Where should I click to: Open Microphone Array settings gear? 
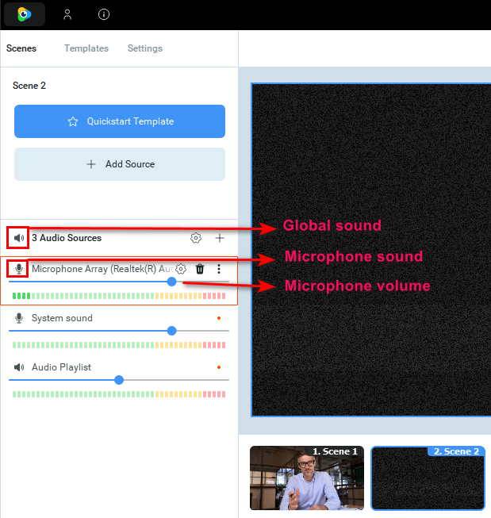181,269
